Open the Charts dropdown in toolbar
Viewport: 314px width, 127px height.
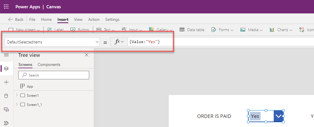pyautogui.click(x=281, y=30)
